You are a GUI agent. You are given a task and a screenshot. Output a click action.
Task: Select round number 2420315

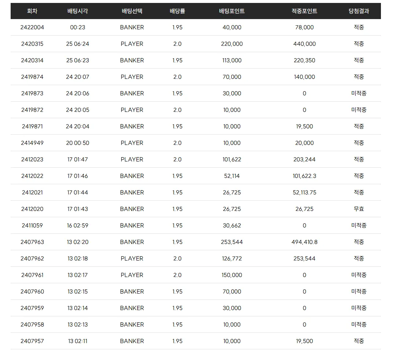pyautogui.click(x=32, y=44)
